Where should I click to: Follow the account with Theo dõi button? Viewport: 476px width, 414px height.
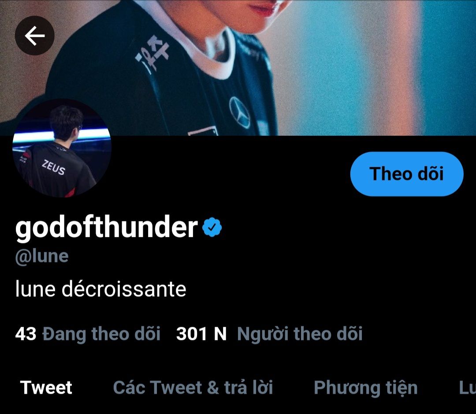tap(407, 174)
